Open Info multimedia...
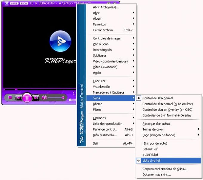Image resolution: width=203 pixels, height=180 pixels. pyautogui.click(x=111, y=135)
